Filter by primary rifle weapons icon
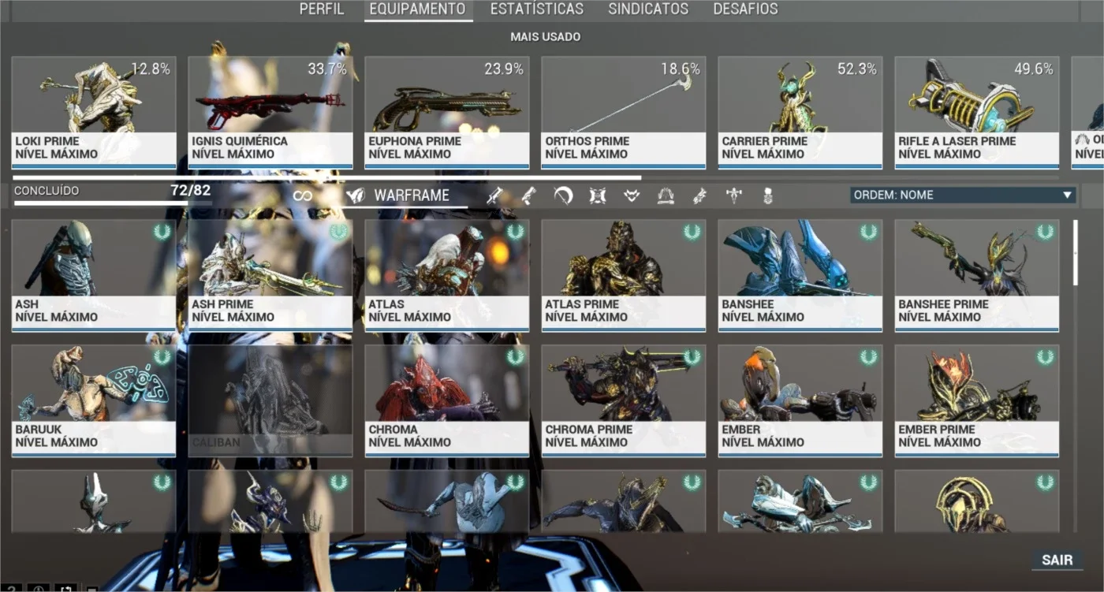Screen dimensions: 1104x592 (494, 195)
